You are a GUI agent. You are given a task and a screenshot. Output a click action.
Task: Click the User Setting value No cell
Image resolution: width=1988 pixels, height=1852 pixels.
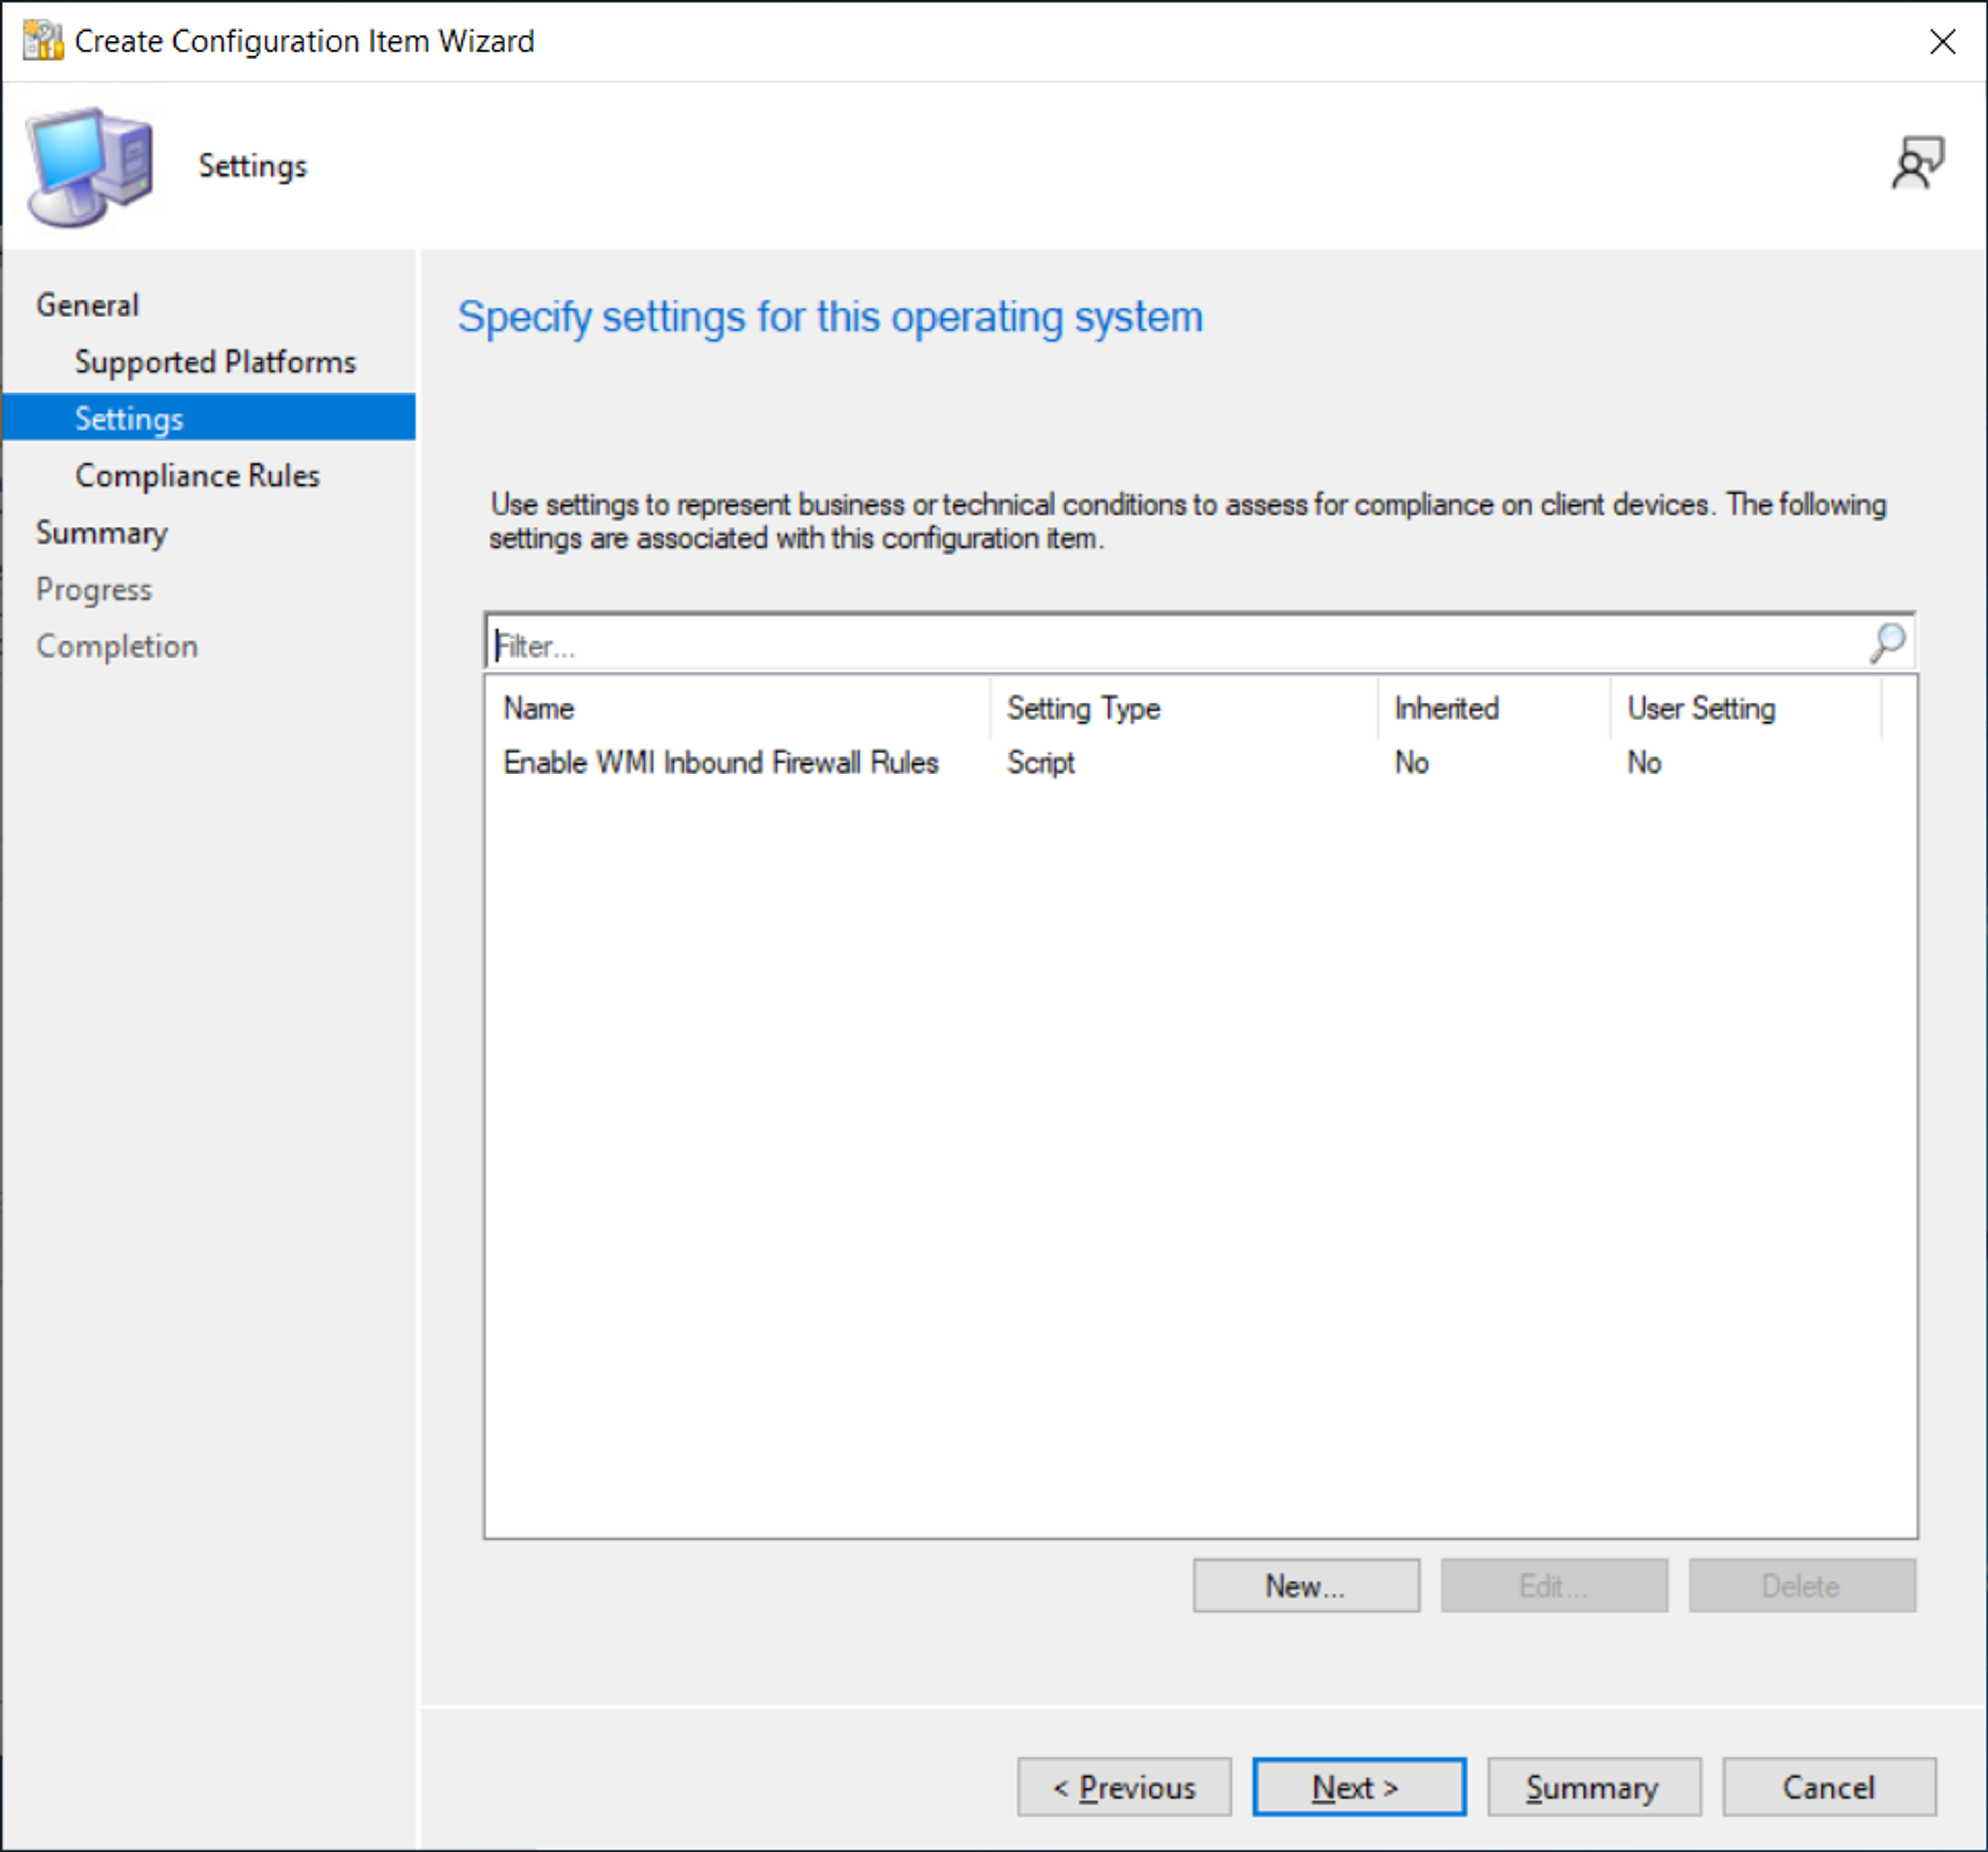click(x=1644, y=763)
